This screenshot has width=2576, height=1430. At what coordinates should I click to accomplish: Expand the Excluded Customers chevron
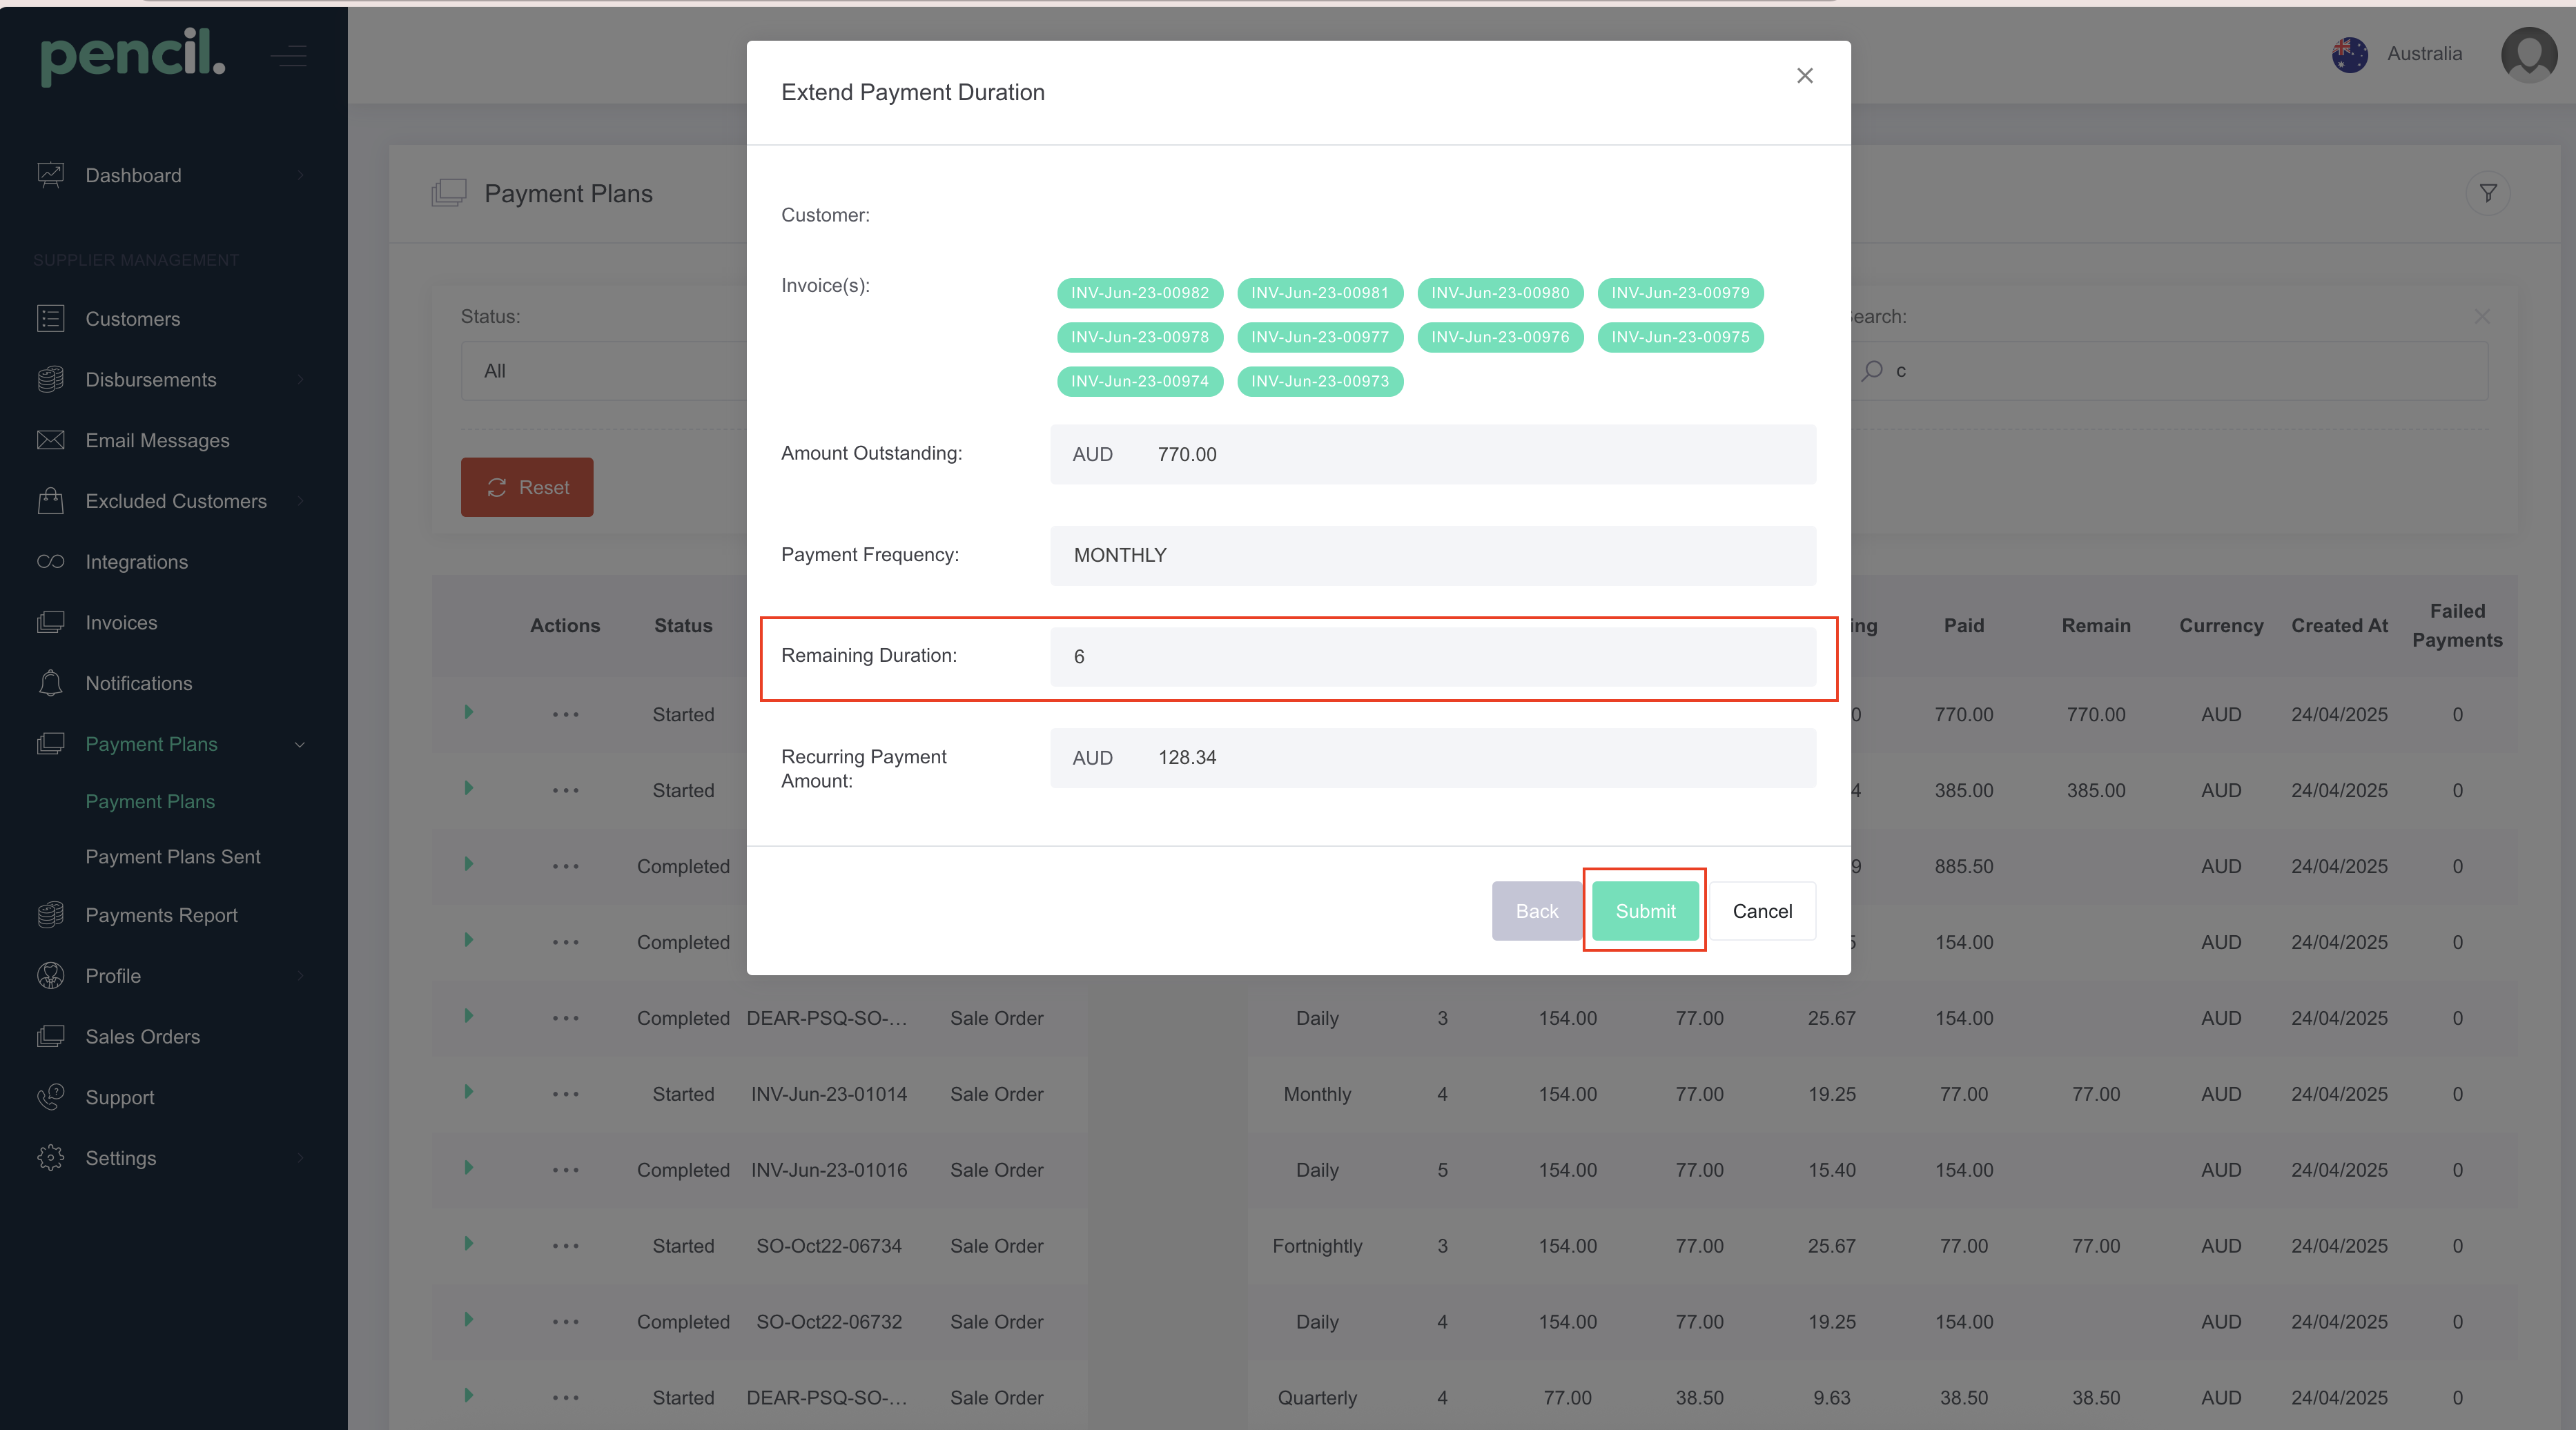[300, 501]
